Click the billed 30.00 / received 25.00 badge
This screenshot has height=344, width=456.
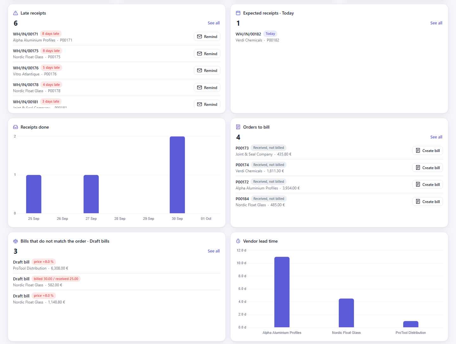56,279
